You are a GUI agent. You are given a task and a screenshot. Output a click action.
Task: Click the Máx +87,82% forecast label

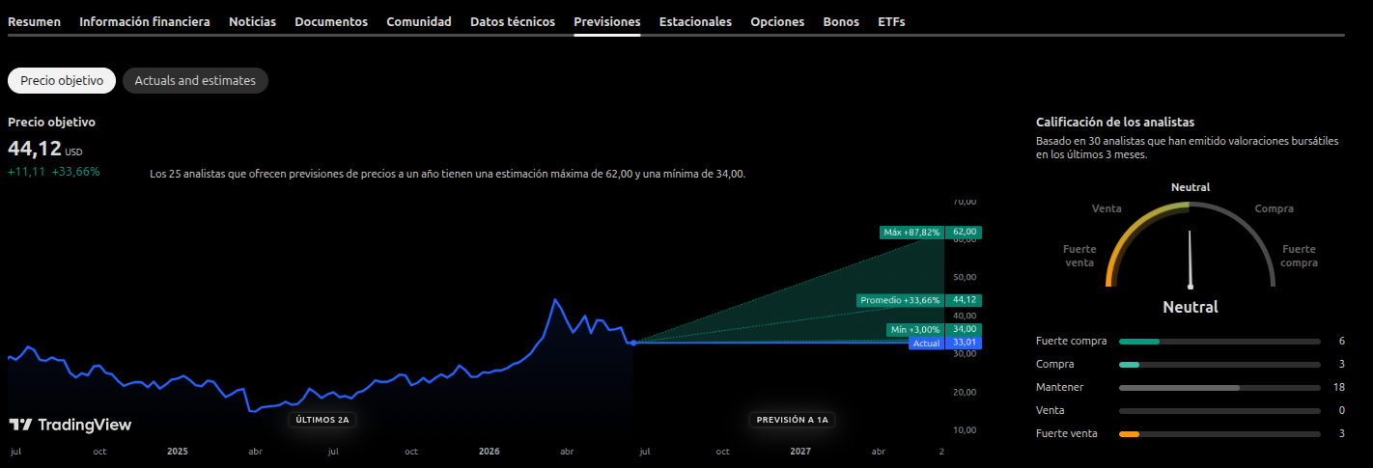pos(912,233)
